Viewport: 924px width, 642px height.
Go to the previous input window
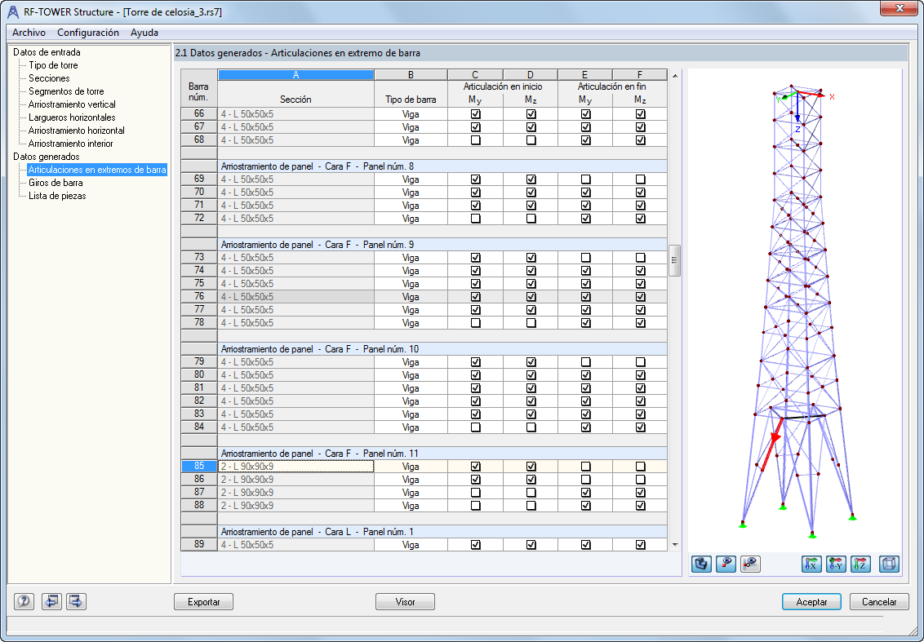click(x=52, y=601)
